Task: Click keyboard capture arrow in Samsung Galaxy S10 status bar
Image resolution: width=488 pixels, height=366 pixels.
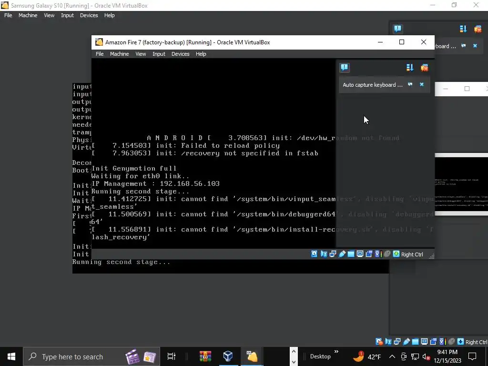Action: point(461,342)
